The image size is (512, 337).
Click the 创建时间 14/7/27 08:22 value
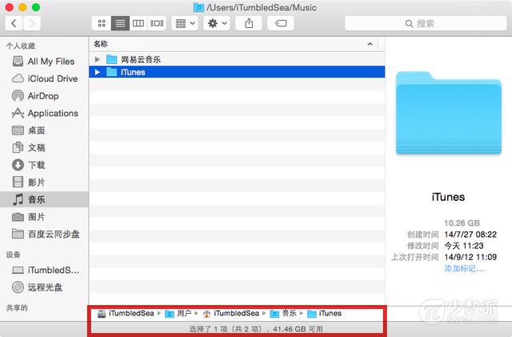470,235
